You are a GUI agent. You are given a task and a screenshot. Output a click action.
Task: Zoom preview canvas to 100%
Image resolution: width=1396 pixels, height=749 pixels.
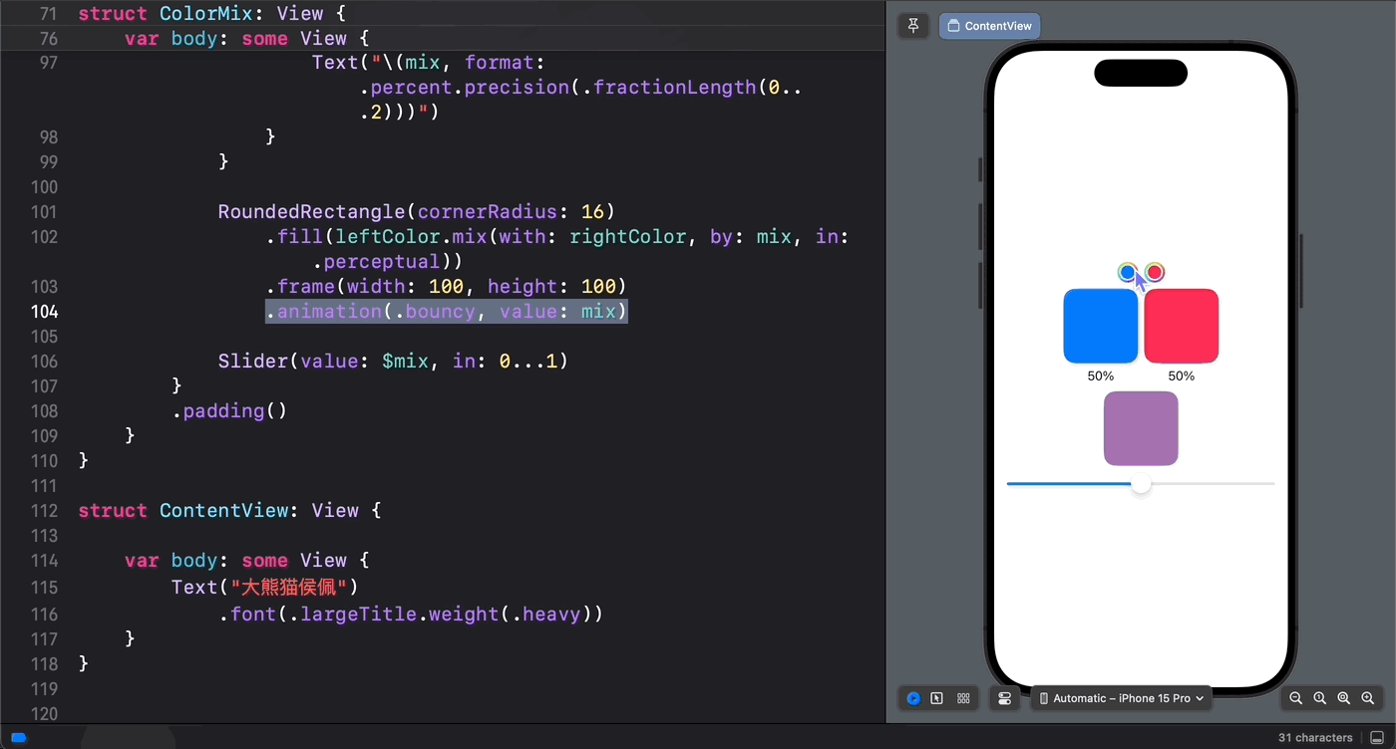[1320, 698]
